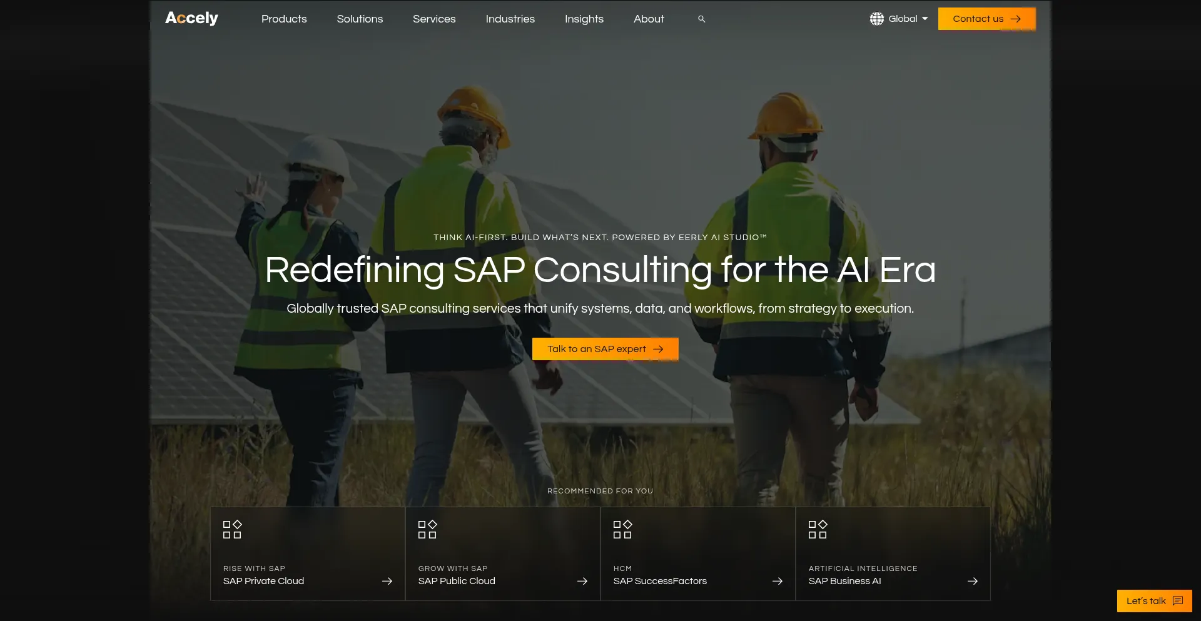
Task: Open the search magnifier icon
Action: (702, 19)
